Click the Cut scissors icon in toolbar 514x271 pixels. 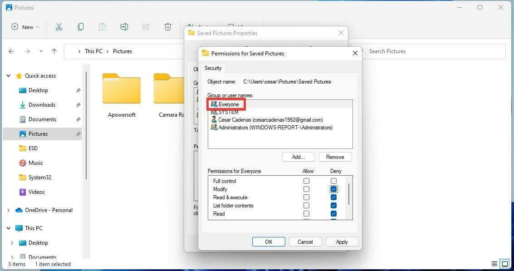[59, 27]
